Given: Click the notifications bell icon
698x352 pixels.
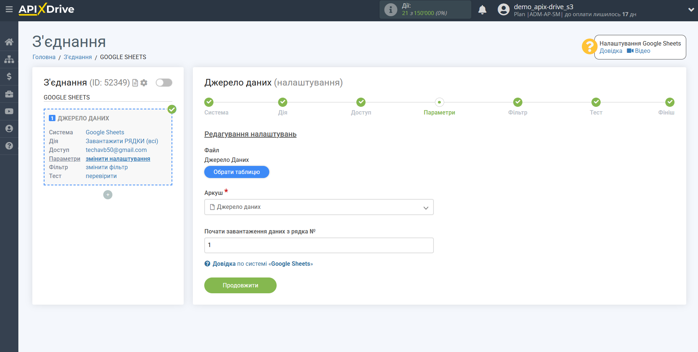Looking at the screenshot, I should click(x=482, y=10).
